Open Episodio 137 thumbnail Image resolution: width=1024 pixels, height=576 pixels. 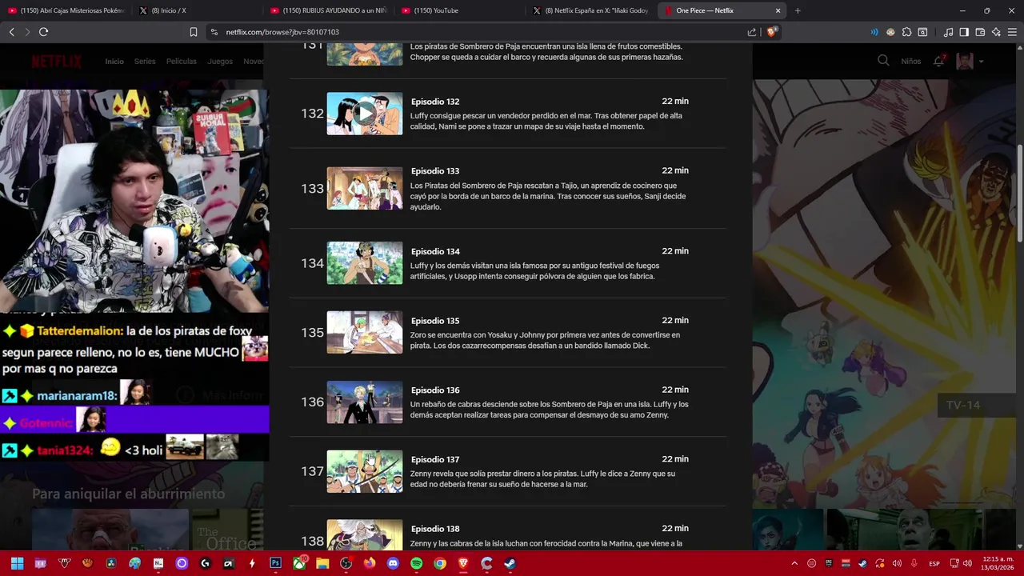(365, 471)
